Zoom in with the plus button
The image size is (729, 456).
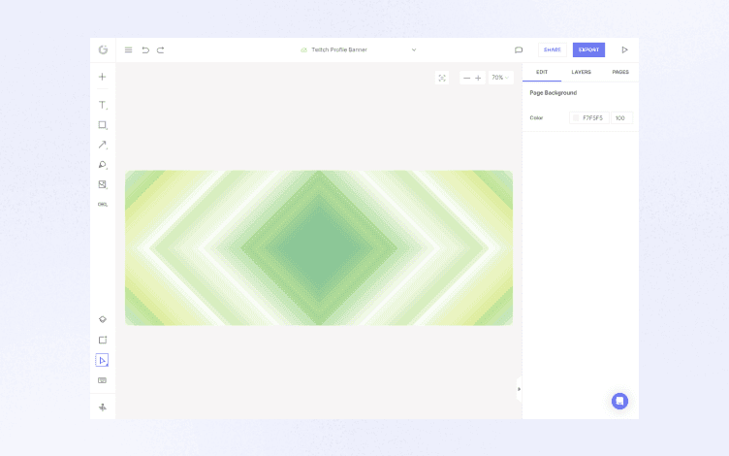[478, 78]
